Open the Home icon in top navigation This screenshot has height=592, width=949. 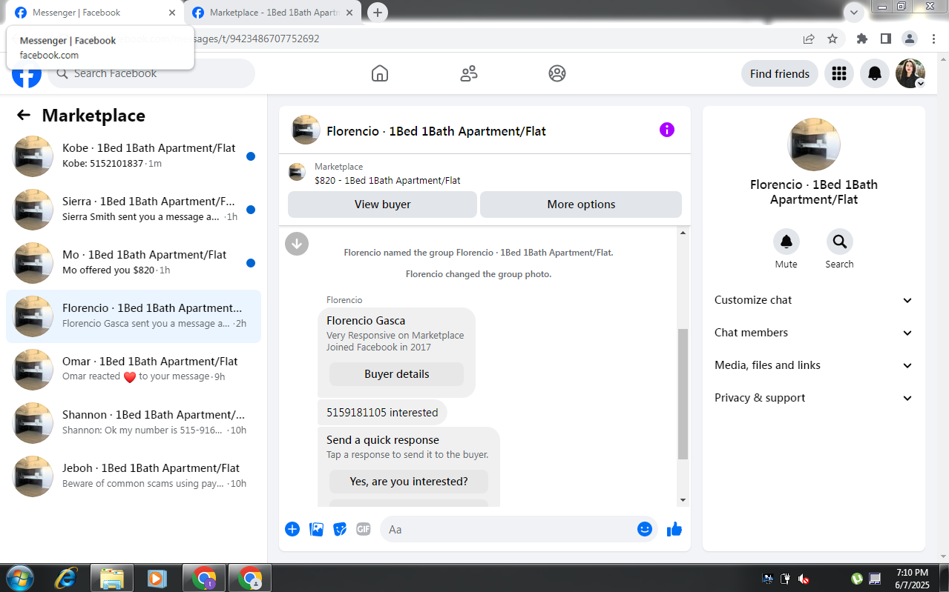[380, 73]
